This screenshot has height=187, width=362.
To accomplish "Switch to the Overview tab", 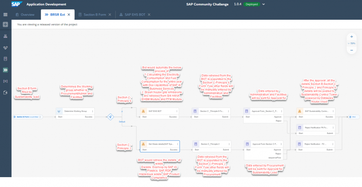I will 25,14.
